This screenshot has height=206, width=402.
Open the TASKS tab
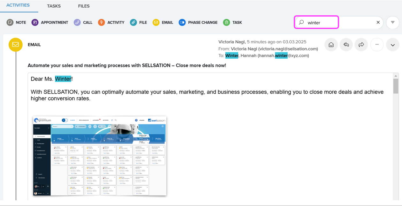click(x=54, y=6)
